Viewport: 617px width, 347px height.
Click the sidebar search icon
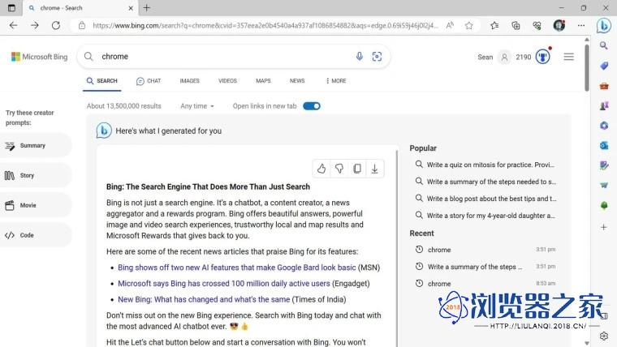coord(604,45)
